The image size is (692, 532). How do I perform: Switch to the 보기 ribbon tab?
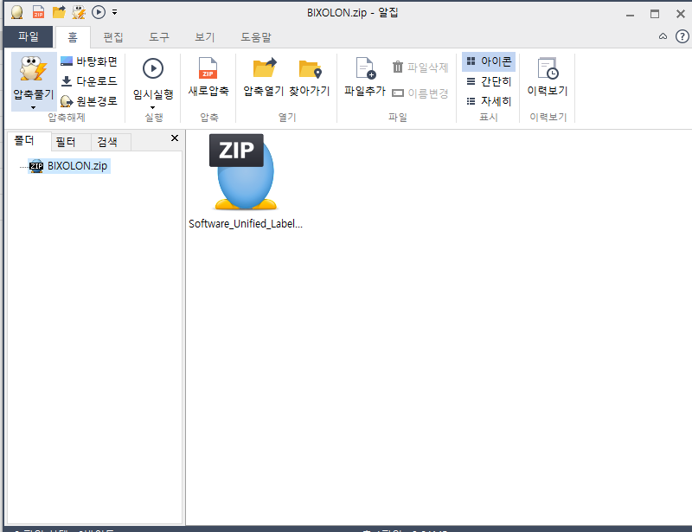205,37
